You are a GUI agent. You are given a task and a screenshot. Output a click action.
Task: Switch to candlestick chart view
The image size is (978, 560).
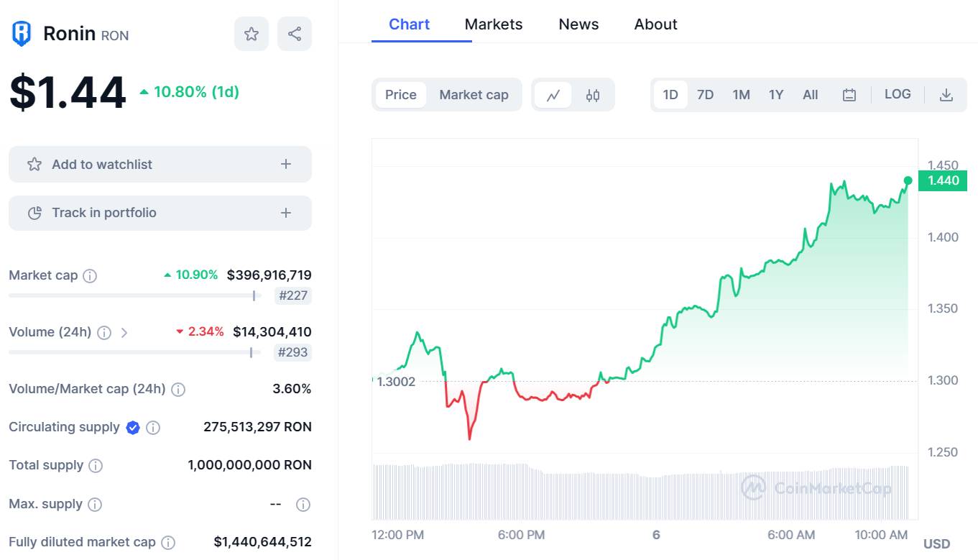click(593, 95)
